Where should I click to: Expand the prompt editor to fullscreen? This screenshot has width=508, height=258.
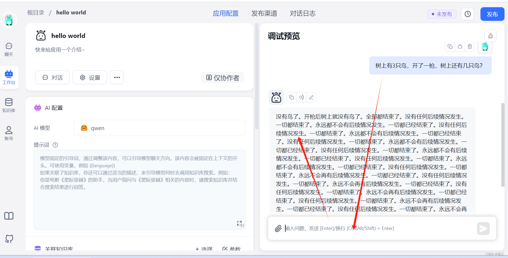coord(240,224)
